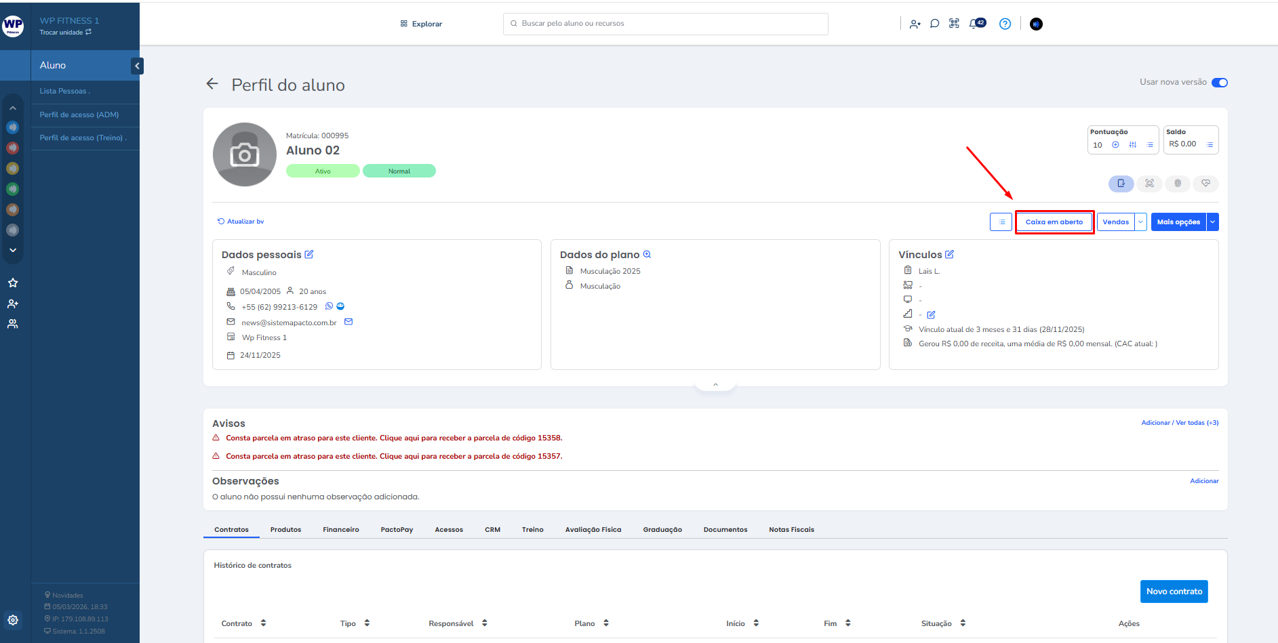1278x643 pixels.
Task: Edit Dados pessoais with pencil icon
Action: [x=309, y=255]
